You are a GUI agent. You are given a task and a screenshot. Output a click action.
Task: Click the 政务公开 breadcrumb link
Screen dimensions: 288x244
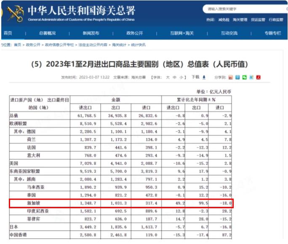point(33,45)
